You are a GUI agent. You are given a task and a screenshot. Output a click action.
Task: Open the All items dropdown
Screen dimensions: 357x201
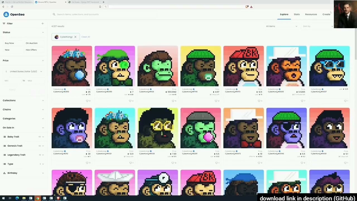tap(282, 26)
